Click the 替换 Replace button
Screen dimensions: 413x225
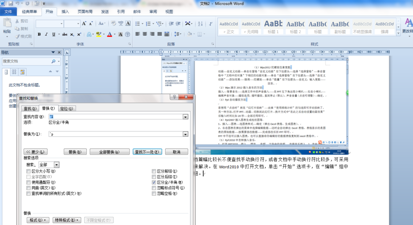(x=75, y=152)
